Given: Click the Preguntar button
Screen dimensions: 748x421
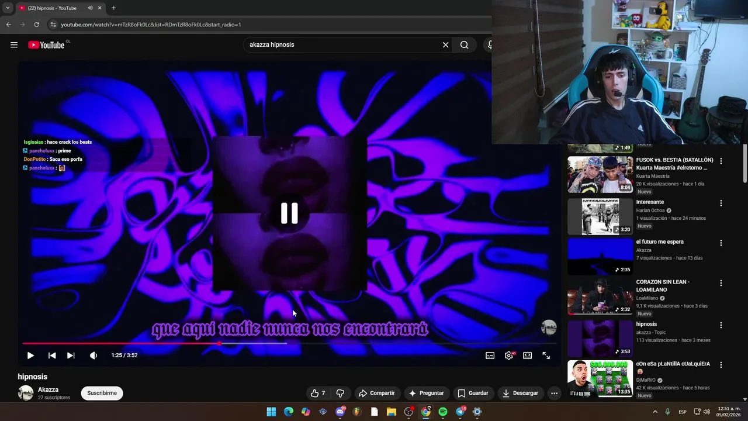Looking at the screenshot, I should click(427, 393).
